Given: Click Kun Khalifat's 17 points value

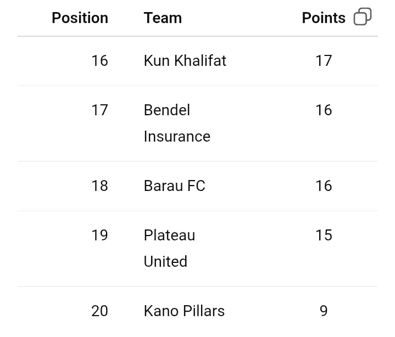Looking at the screenshot, I should 324,60.
